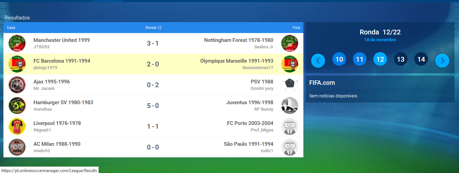Viewport: 459px width, 173px height.
Task: Open Hamburger SV 1980-1983 crest
Action: pos(17,106)
